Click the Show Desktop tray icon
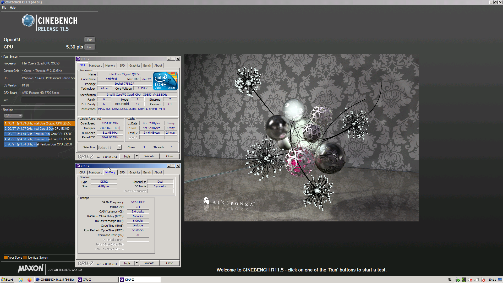Image resolution: width=503 pixels, height=283 pixels. click(x=500, y=280)
